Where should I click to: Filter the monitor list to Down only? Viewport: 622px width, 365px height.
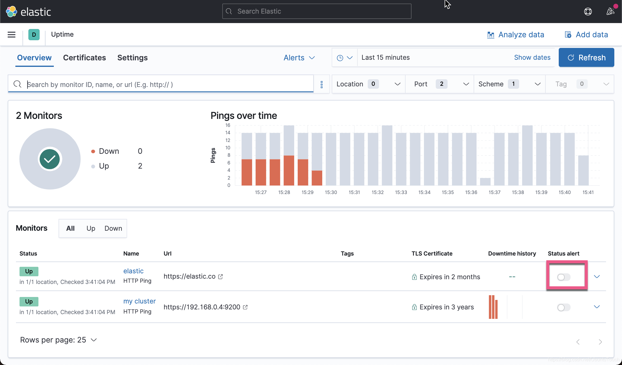pos(113,228)
